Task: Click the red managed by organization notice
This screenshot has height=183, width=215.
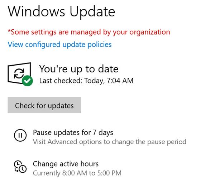Action: tap(89, 32)
